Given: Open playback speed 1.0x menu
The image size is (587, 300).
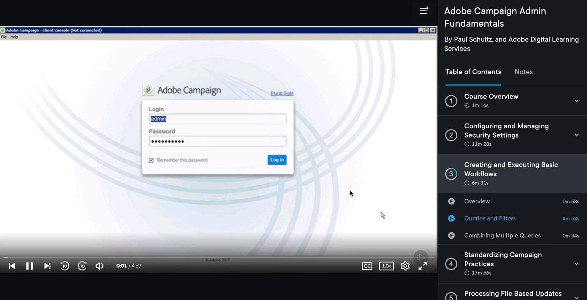Looking at the screenshot, I should click(386, 266).
